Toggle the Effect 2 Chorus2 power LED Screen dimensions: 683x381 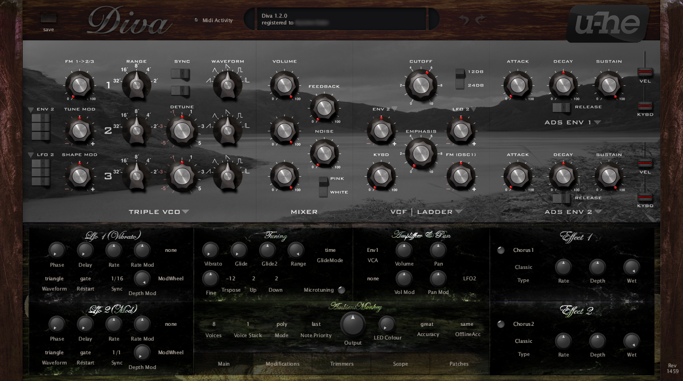point(501,324)
